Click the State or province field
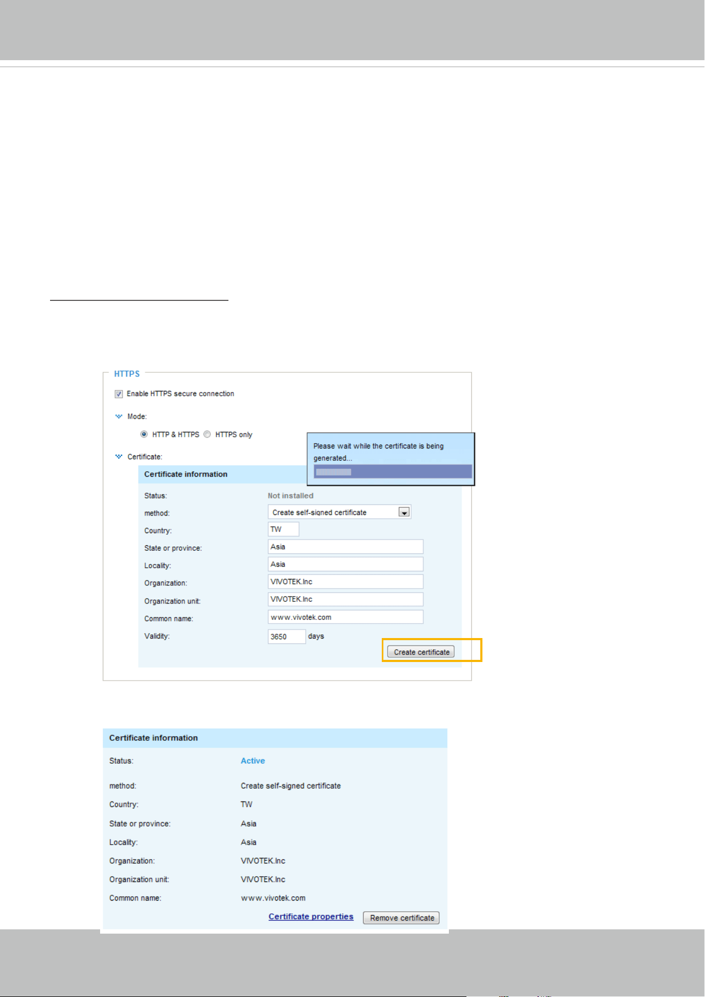Viewport: 705px width, 997px height. point(346,547)
